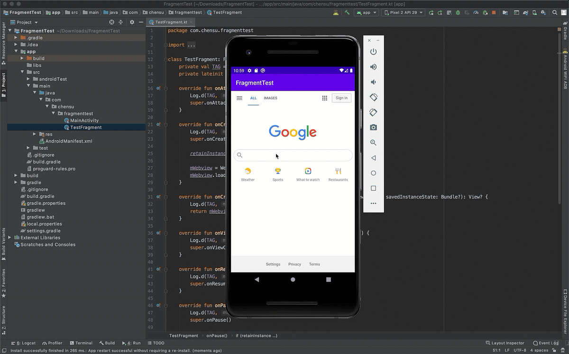Click the Sign in button on the Google page
The image size is (569, 354).
pos(341,98)
